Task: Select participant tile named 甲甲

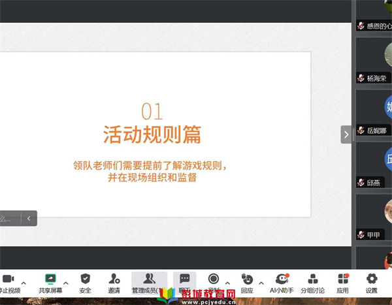Action: click(x=374, y=217)
